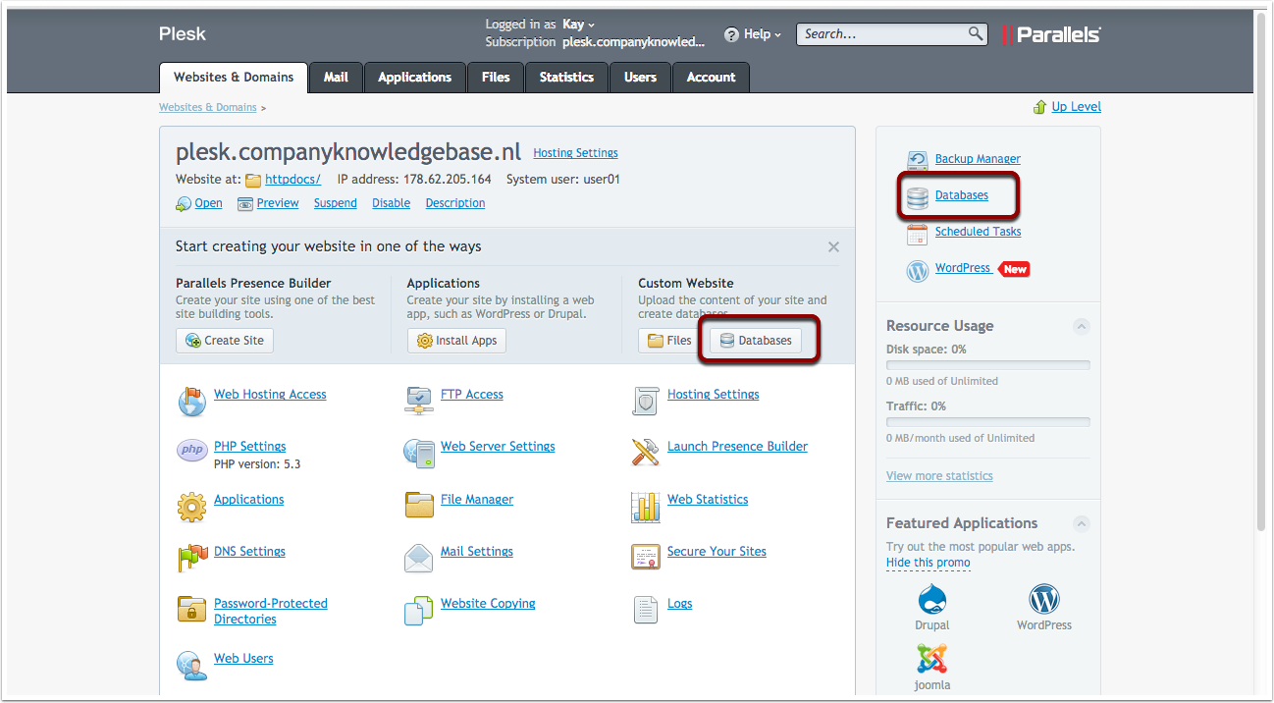Click the Create Site button

[x=225, y=341]
